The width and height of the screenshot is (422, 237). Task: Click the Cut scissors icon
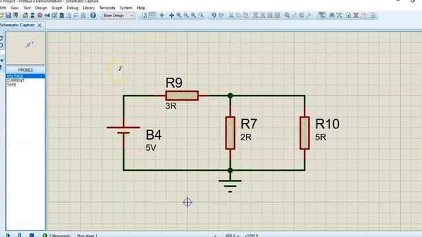point(231,15)
